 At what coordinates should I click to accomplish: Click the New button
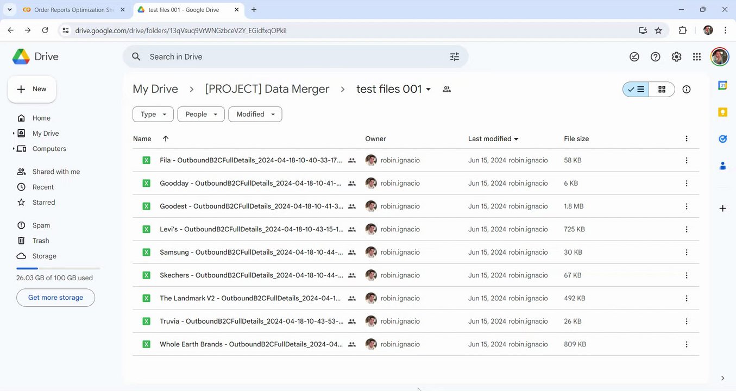(32, 89)
